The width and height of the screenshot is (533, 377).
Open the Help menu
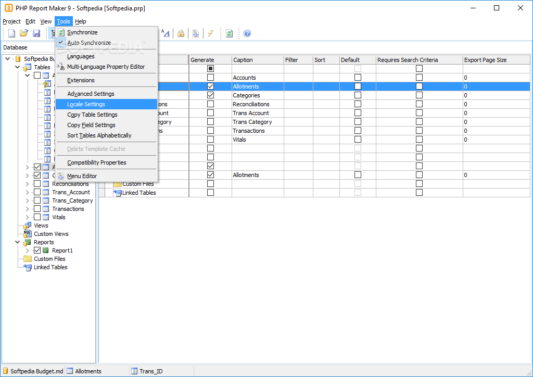(81, 21)
